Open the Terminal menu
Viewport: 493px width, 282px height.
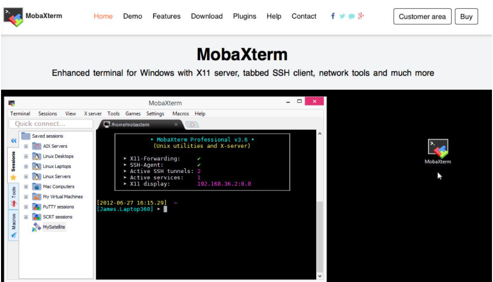click(20, 114)
